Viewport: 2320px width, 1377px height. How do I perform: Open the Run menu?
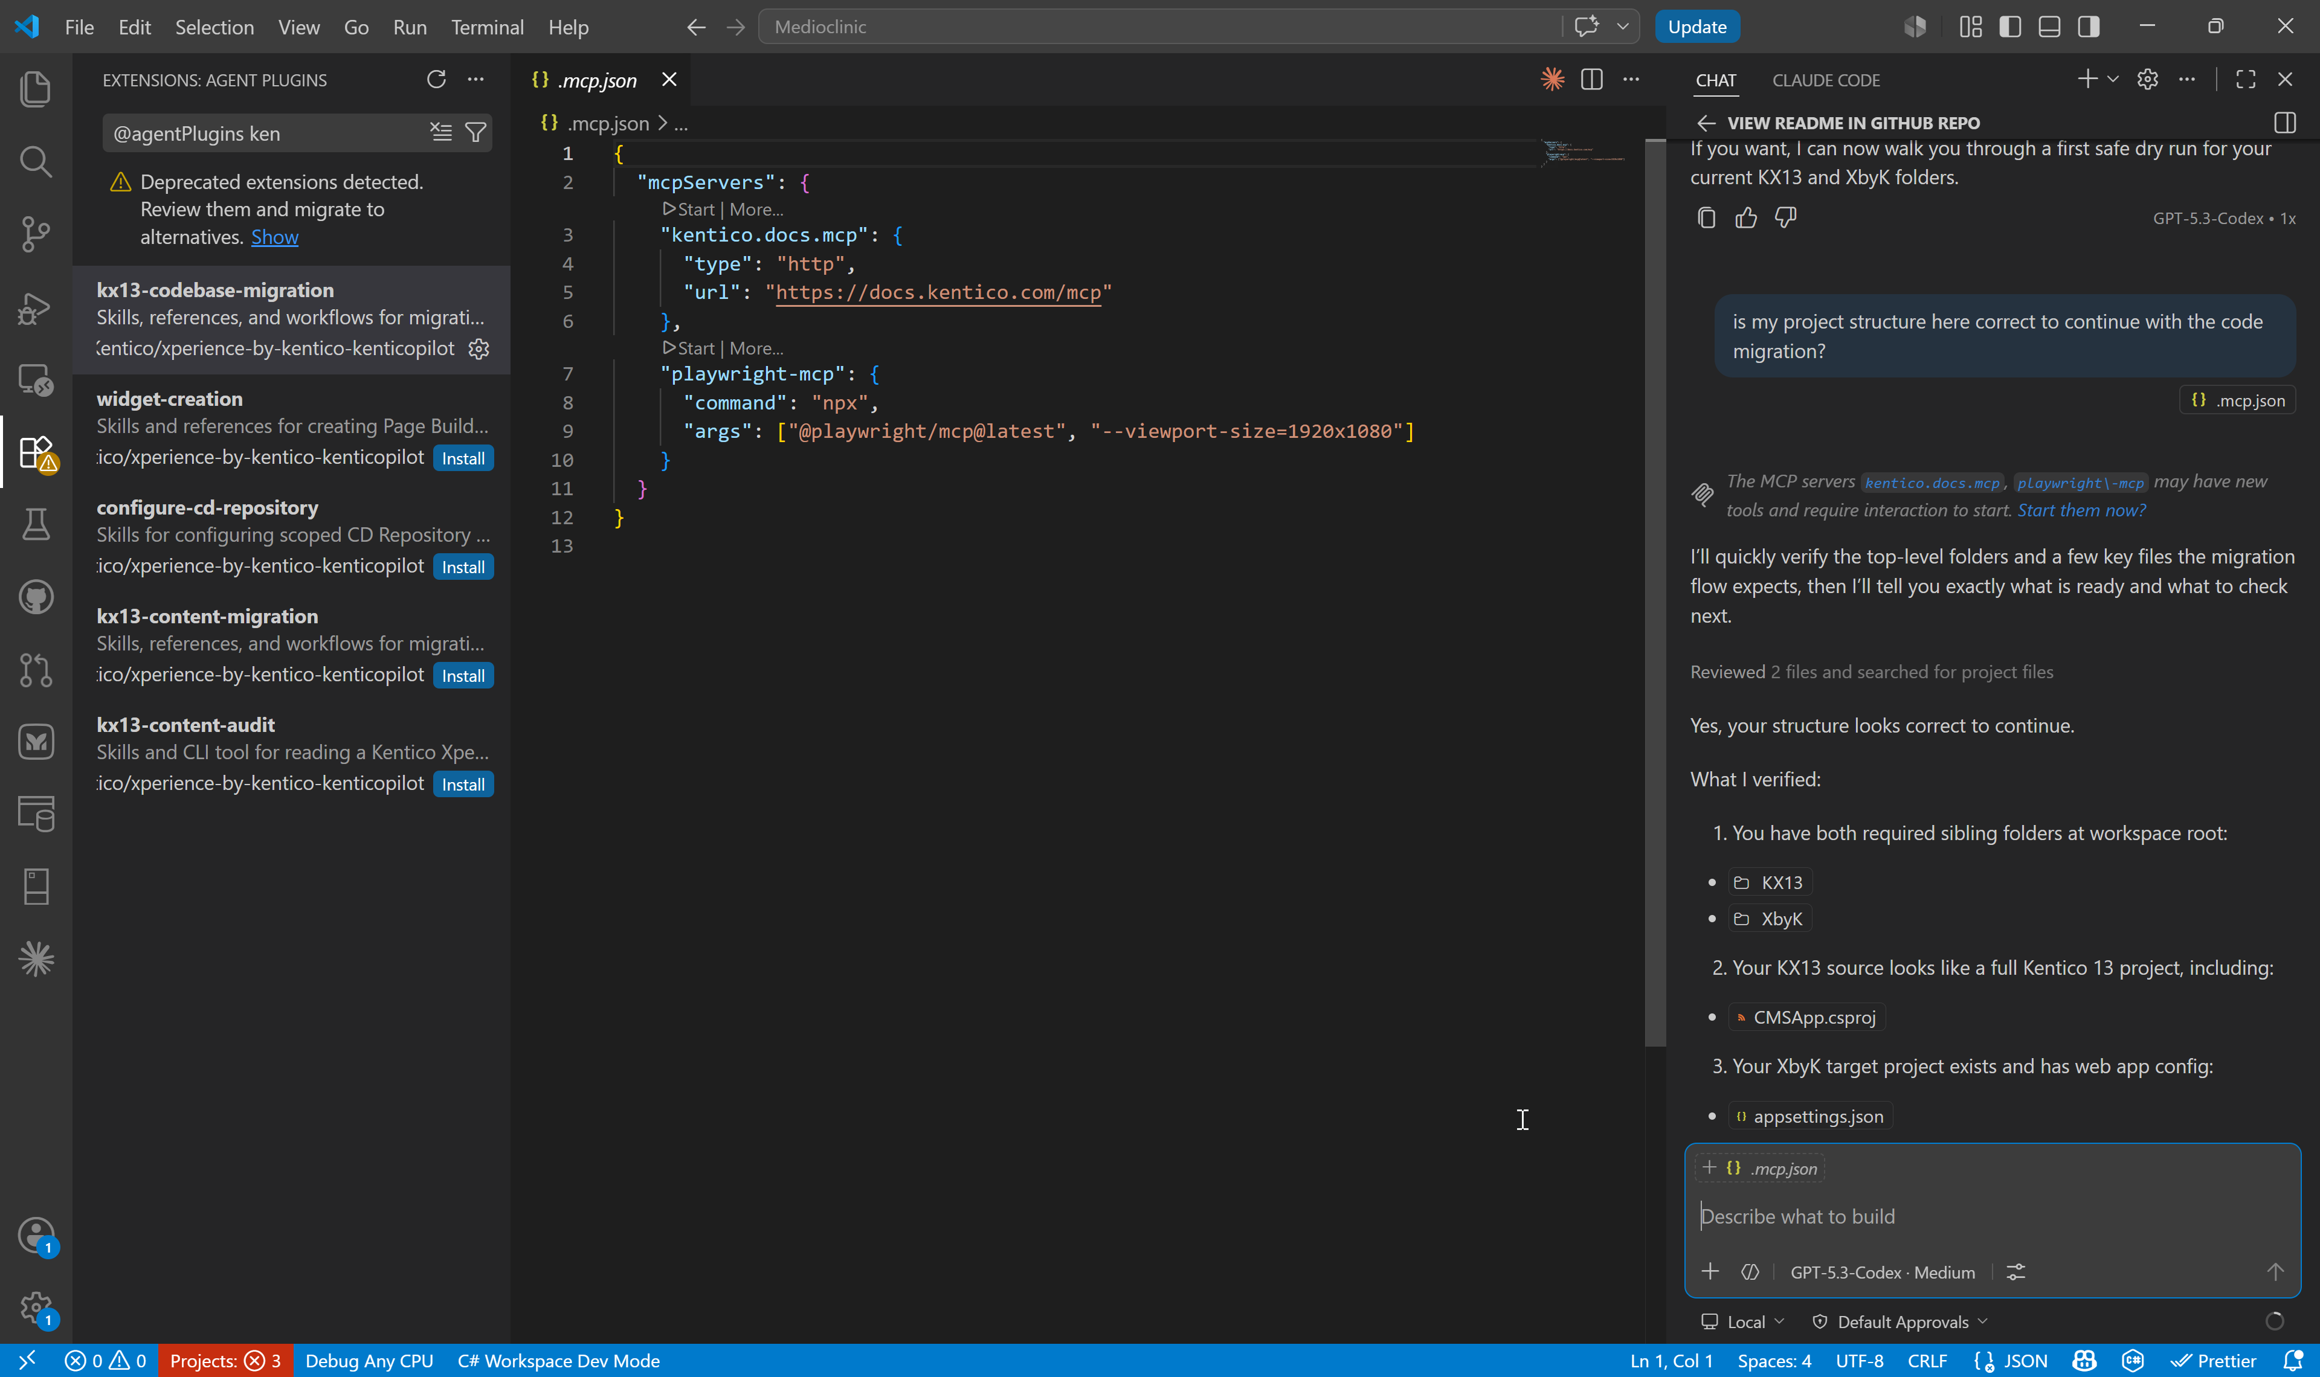coord(409,27)
